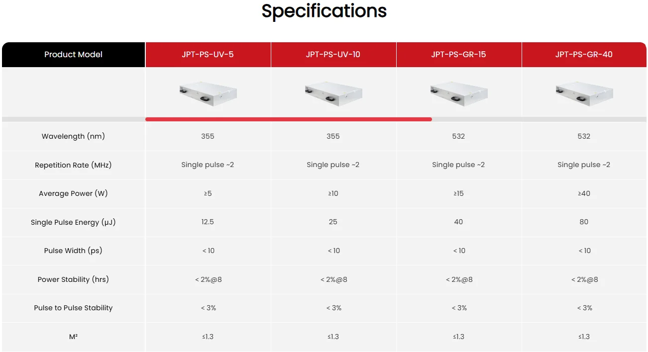Click the red horizontal scrollbar thumb
The height and width of the screenshot is (352, 648).
[289, 119]
